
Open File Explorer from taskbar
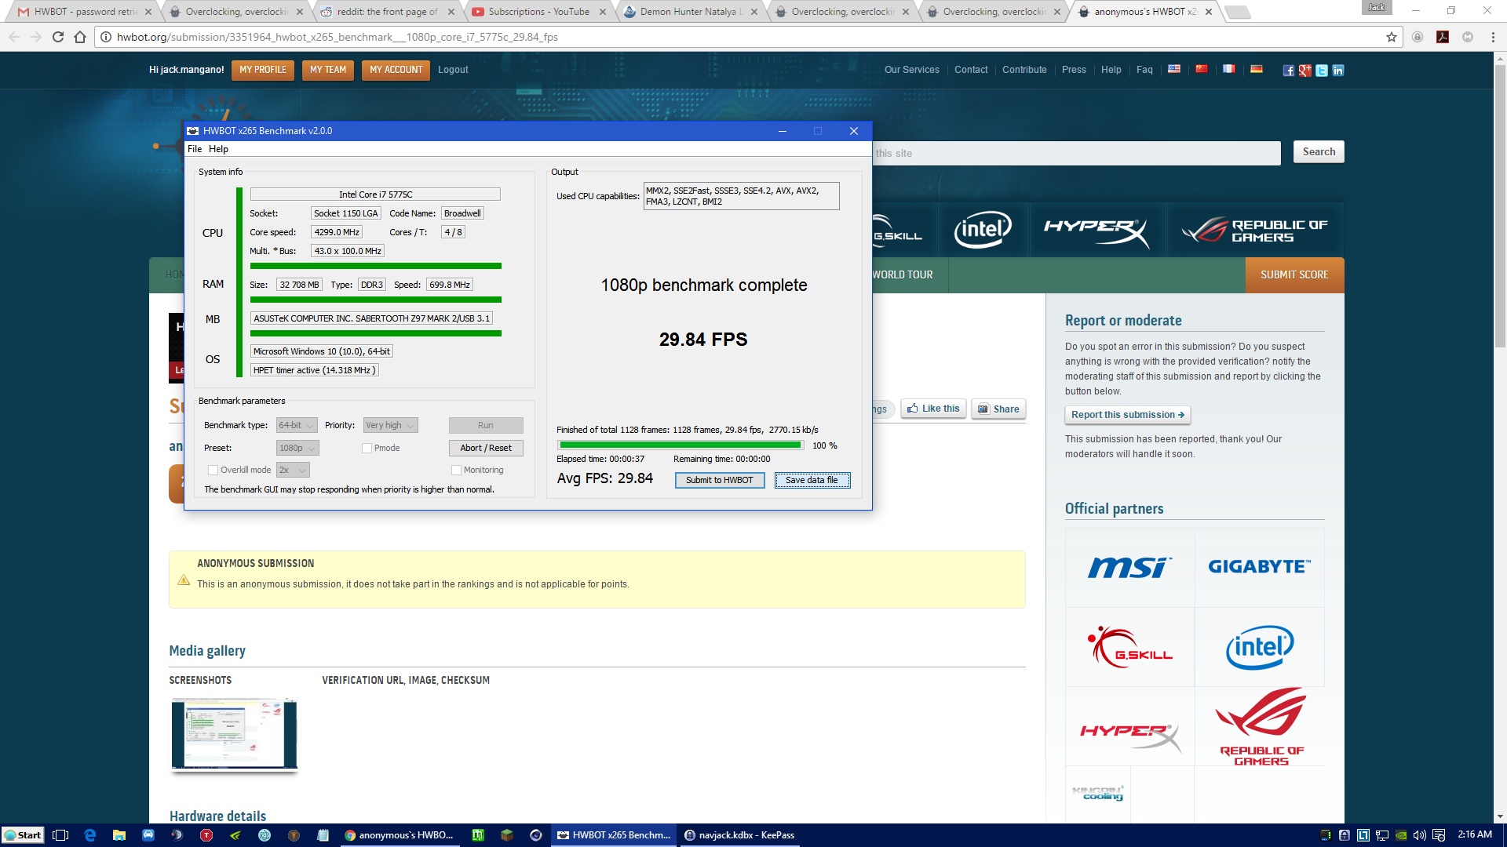[119, 835]
